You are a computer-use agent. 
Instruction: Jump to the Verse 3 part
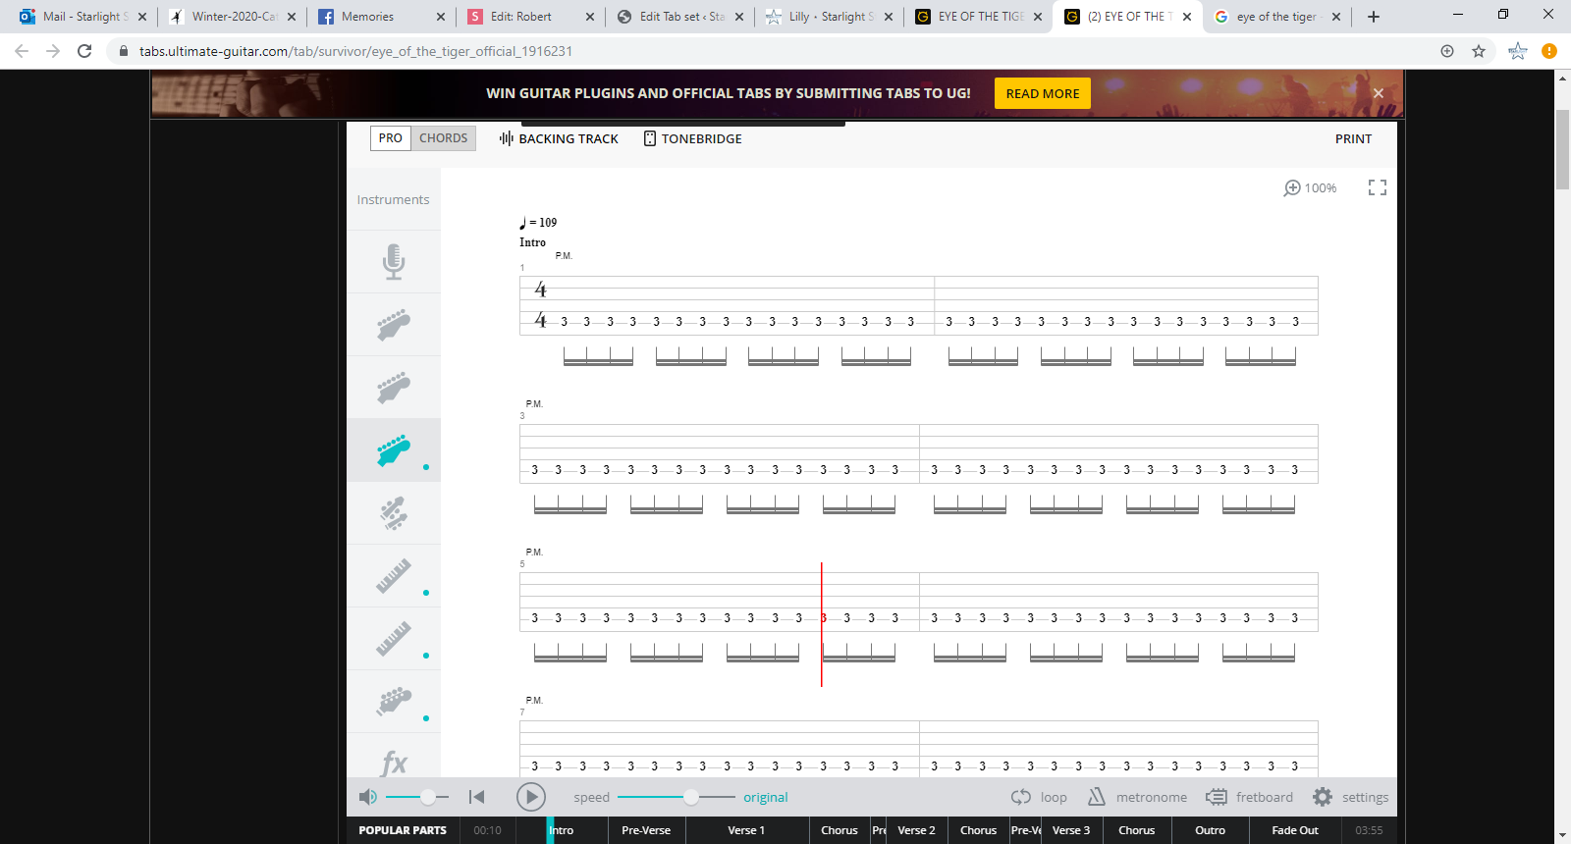coord(1071,830)
